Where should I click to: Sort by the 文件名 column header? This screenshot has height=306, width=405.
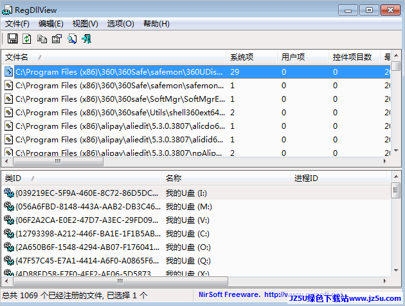coord(114,57)
